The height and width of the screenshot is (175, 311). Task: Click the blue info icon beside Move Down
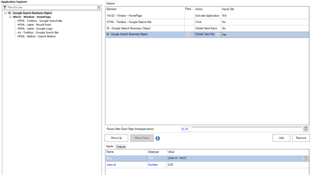(x=158, y=138)
